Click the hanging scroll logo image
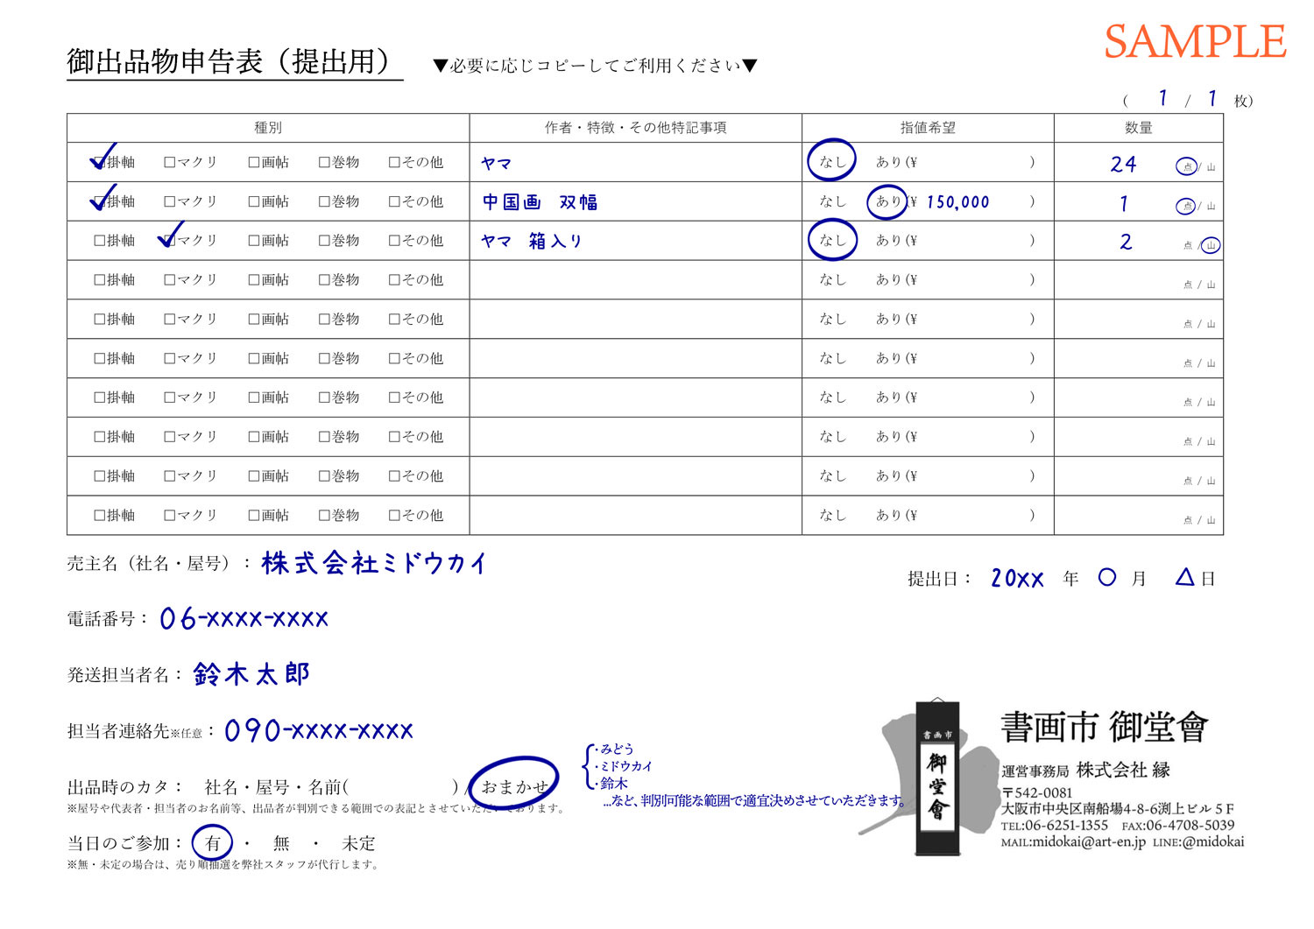1314x929 pixels. click(937, 778)
